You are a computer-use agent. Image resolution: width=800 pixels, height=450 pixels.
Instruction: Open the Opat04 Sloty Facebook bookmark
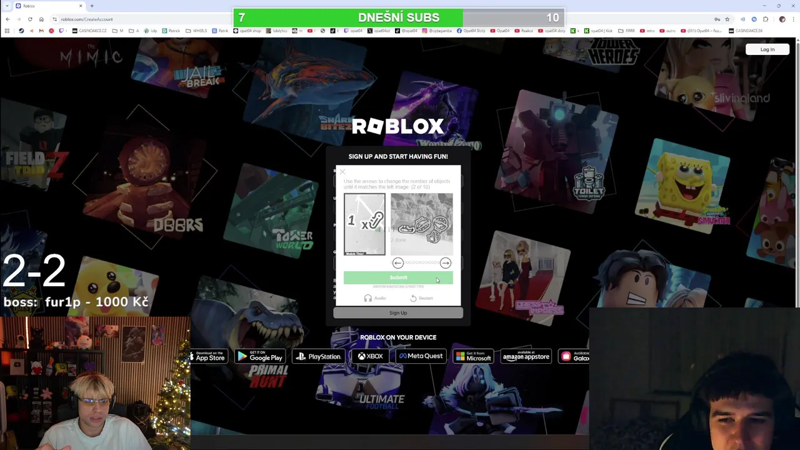[471, 31]
